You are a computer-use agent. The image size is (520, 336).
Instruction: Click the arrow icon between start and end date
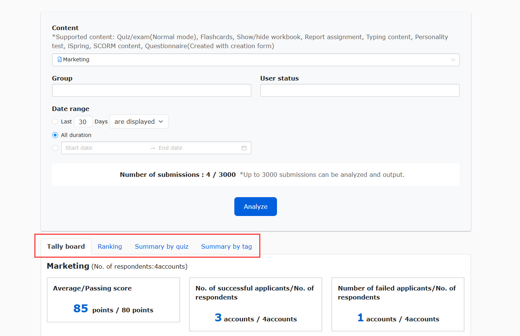pos(153,148)
